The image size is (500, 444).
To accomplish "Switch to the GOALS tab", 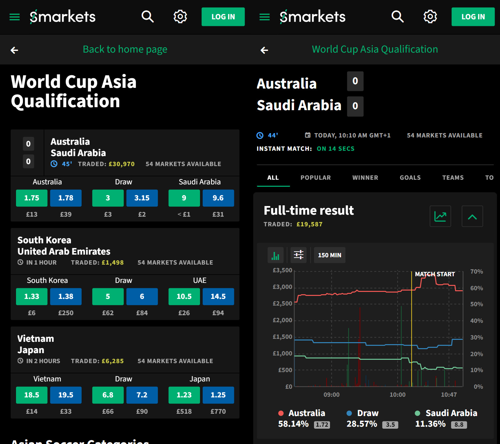I will click(x=410, y=178).
